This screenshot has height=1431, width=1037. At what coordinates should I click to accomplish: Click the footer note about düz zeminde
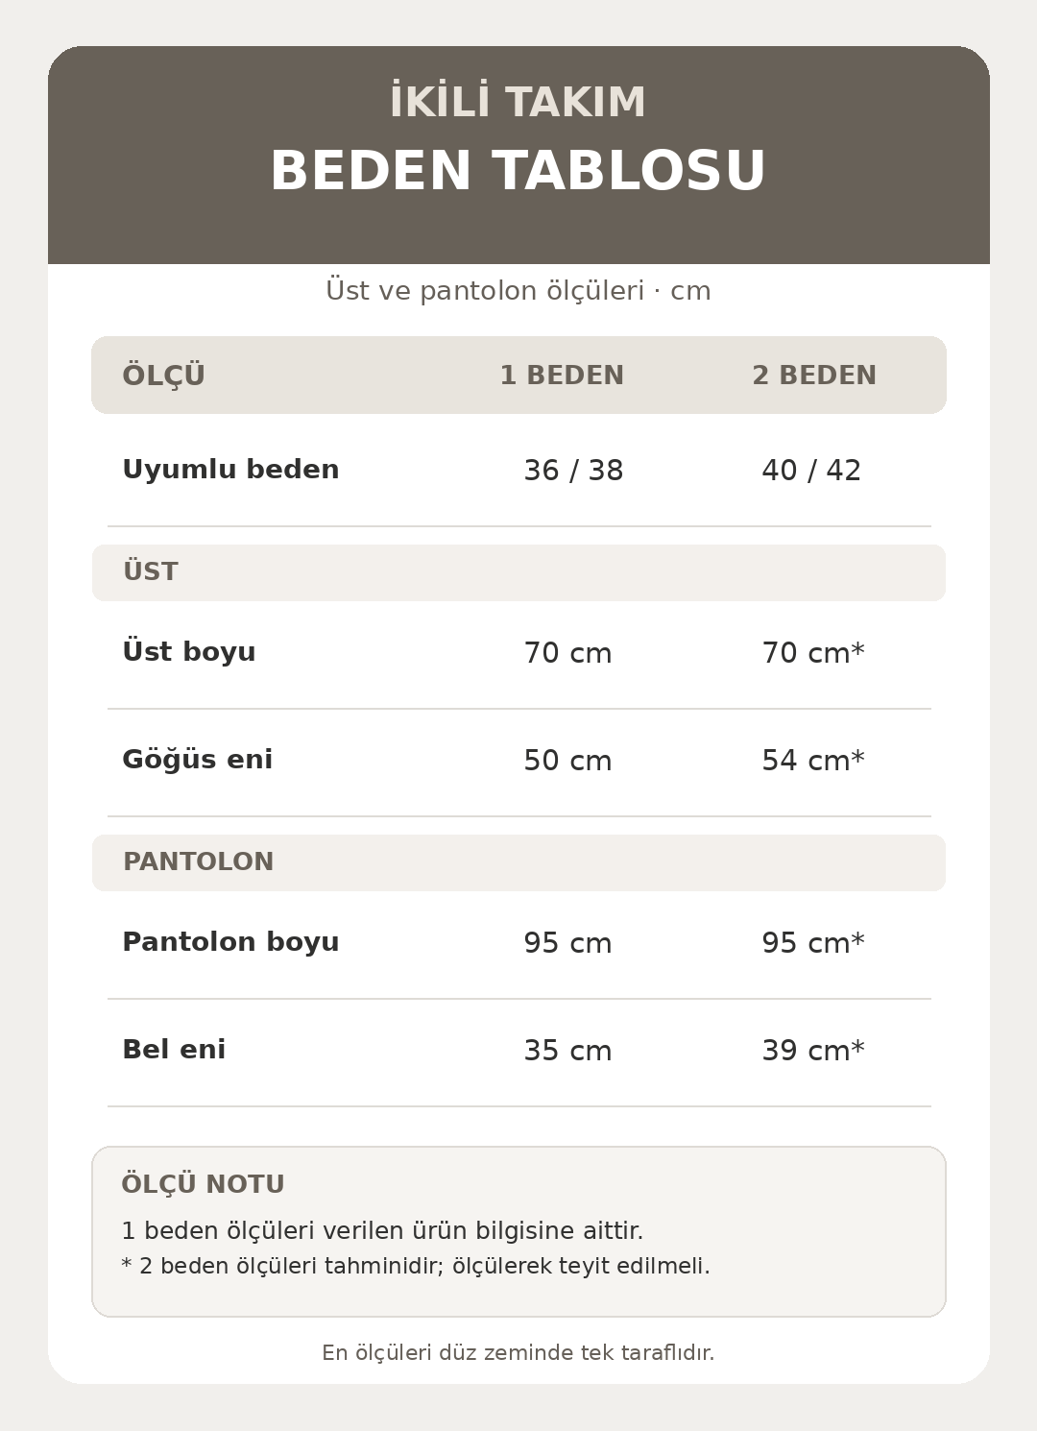pyautogui.click(x=518, y=1353)
